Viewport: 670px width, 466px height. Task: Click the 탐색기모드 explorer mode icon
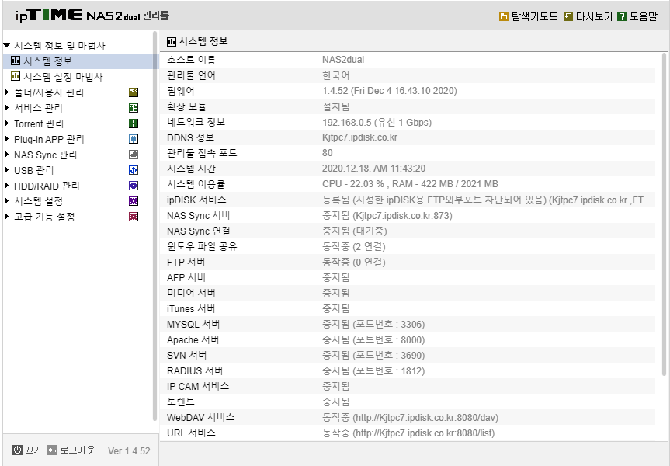504,16
